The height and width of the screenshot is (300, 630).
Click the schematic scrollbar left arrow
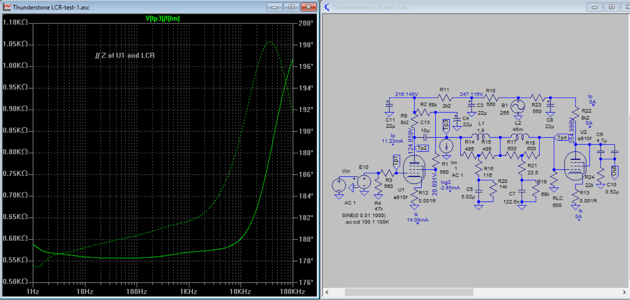click(x=327, y=292)
